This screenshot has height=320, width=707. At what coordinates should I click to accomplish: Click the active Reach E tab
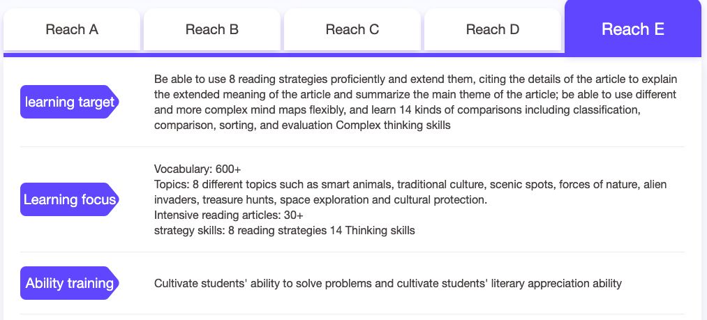point(633,29)
